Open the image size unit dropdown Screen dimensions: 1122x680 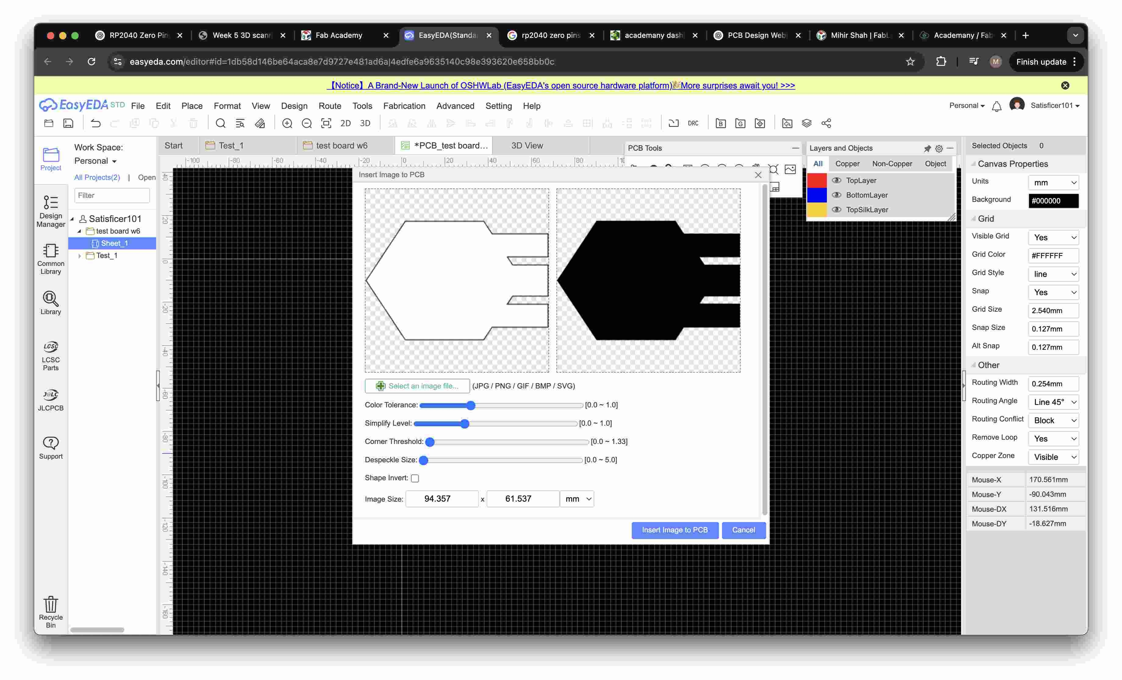[577, 499]
